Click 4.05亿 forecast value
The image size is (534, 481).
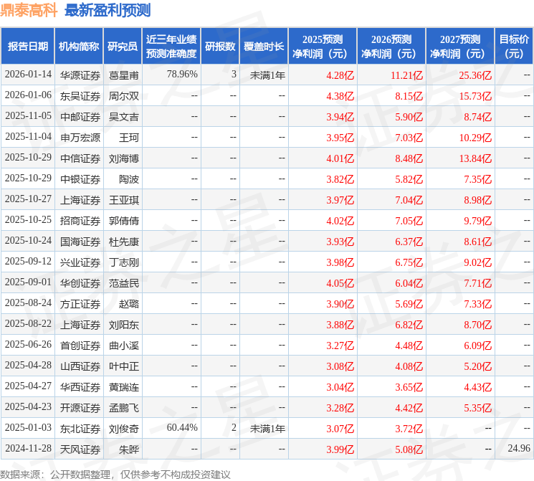point(340,283)
